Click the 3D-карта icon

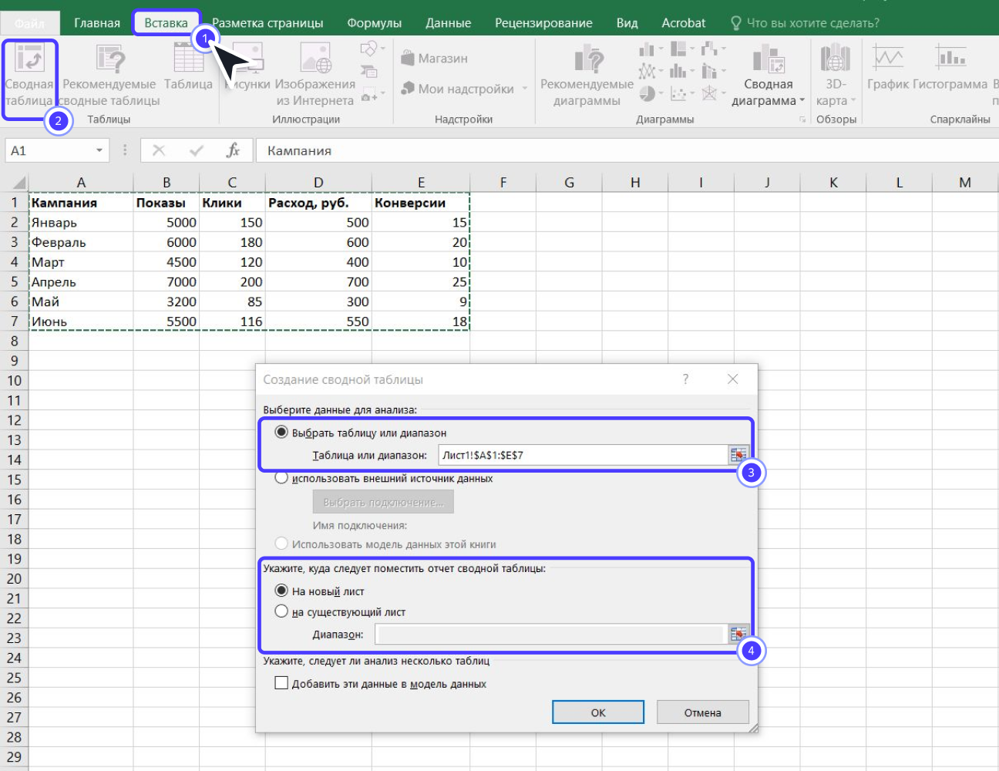point(835,59)
